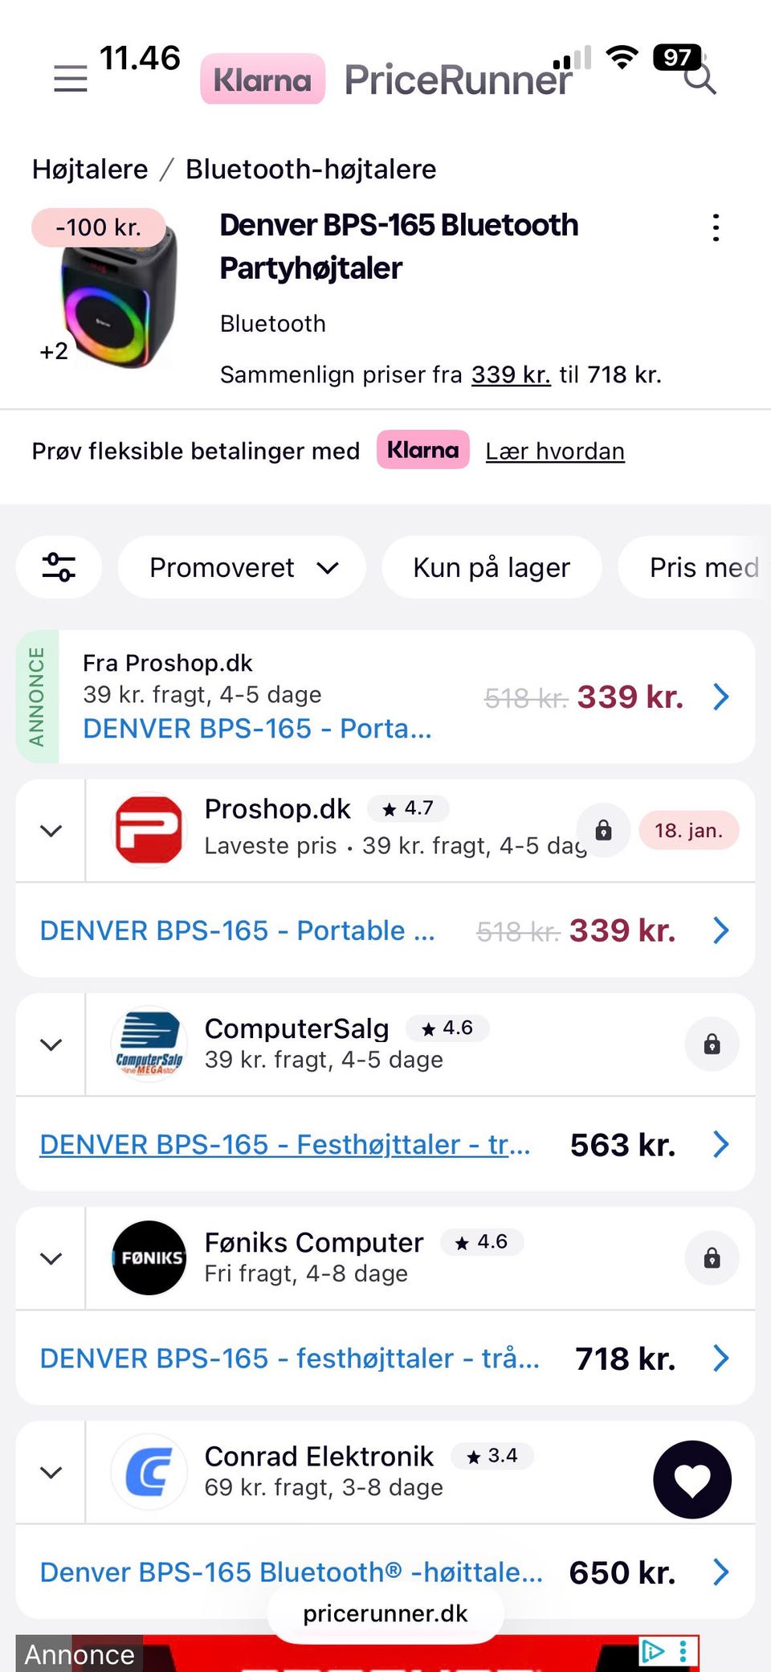Tap the Proshop.dk store logo
This screenshot has width=771, height=1672.
tap(149, 830)
